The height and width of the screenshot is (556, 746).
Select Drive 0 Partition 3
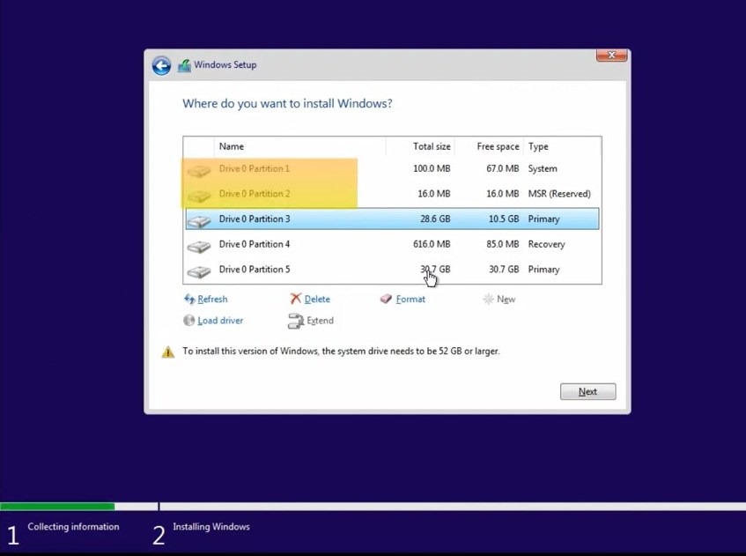point(392,219)
